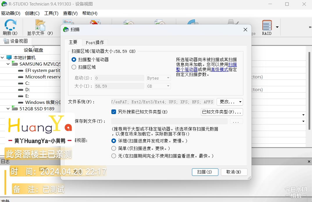
Task: Open the dropdown arrow next to RAID
Action: (277, 27)
